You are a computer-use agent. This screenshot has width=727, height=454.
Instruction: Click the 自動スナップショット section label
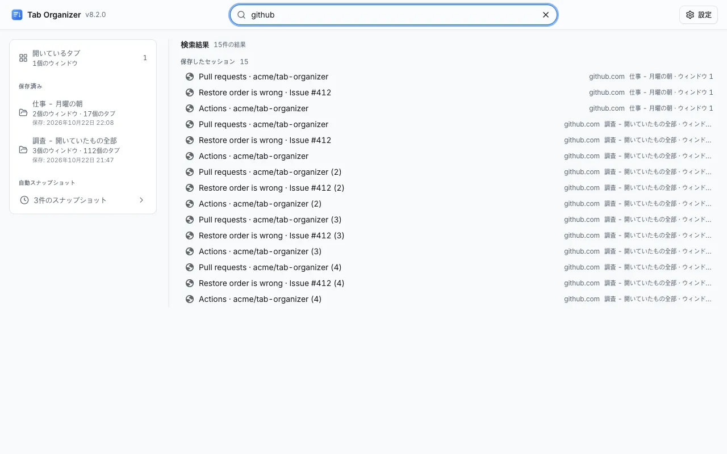(x=47, y=183)
